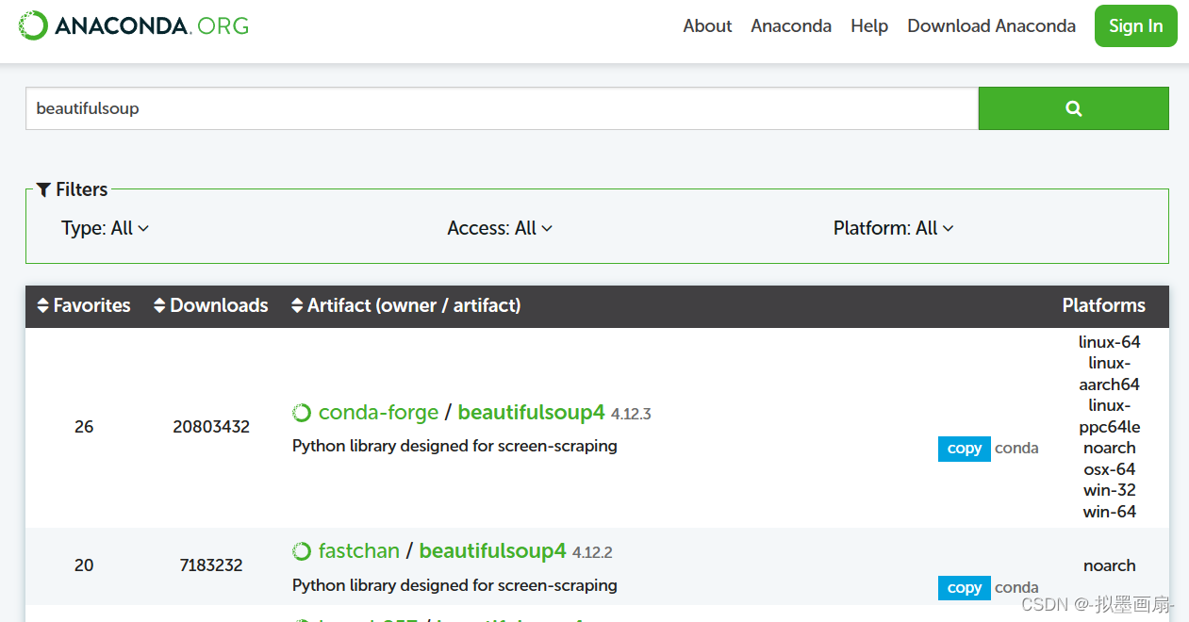
Task: Sort by Favorites column arrows
Action: tap(42, 305)
